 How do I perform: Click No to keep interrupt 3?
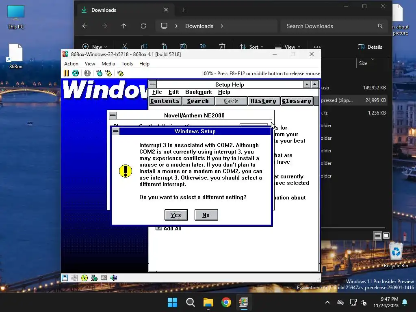(x=206, y=215)
